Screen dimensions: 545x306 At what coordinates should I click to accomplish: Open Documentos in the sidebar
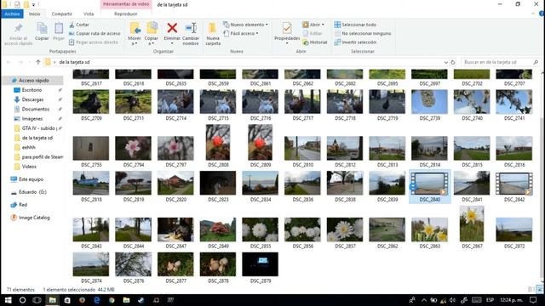(x=36, y=109)
